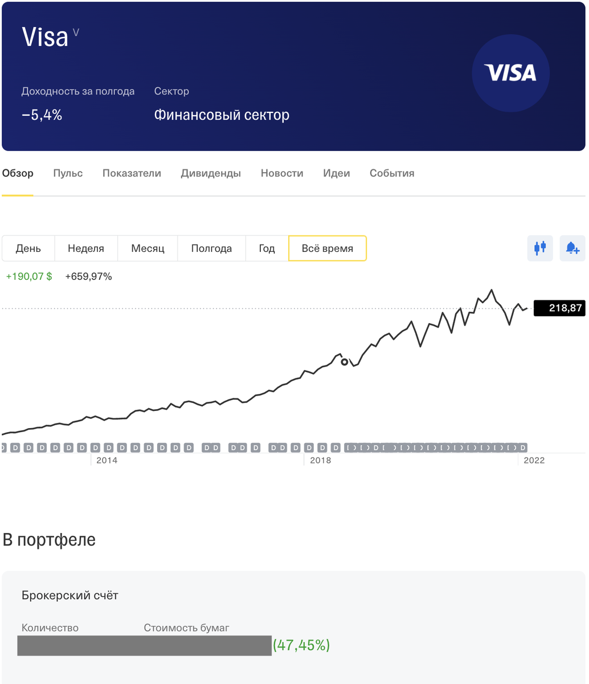
Task: Open the "Дивиденды" tab
Action: point(211,173)
